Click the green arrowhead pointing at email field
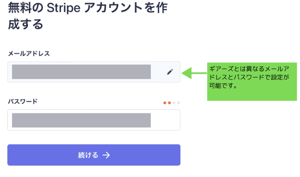The image size is (300, 177). (x=186, y=73)
